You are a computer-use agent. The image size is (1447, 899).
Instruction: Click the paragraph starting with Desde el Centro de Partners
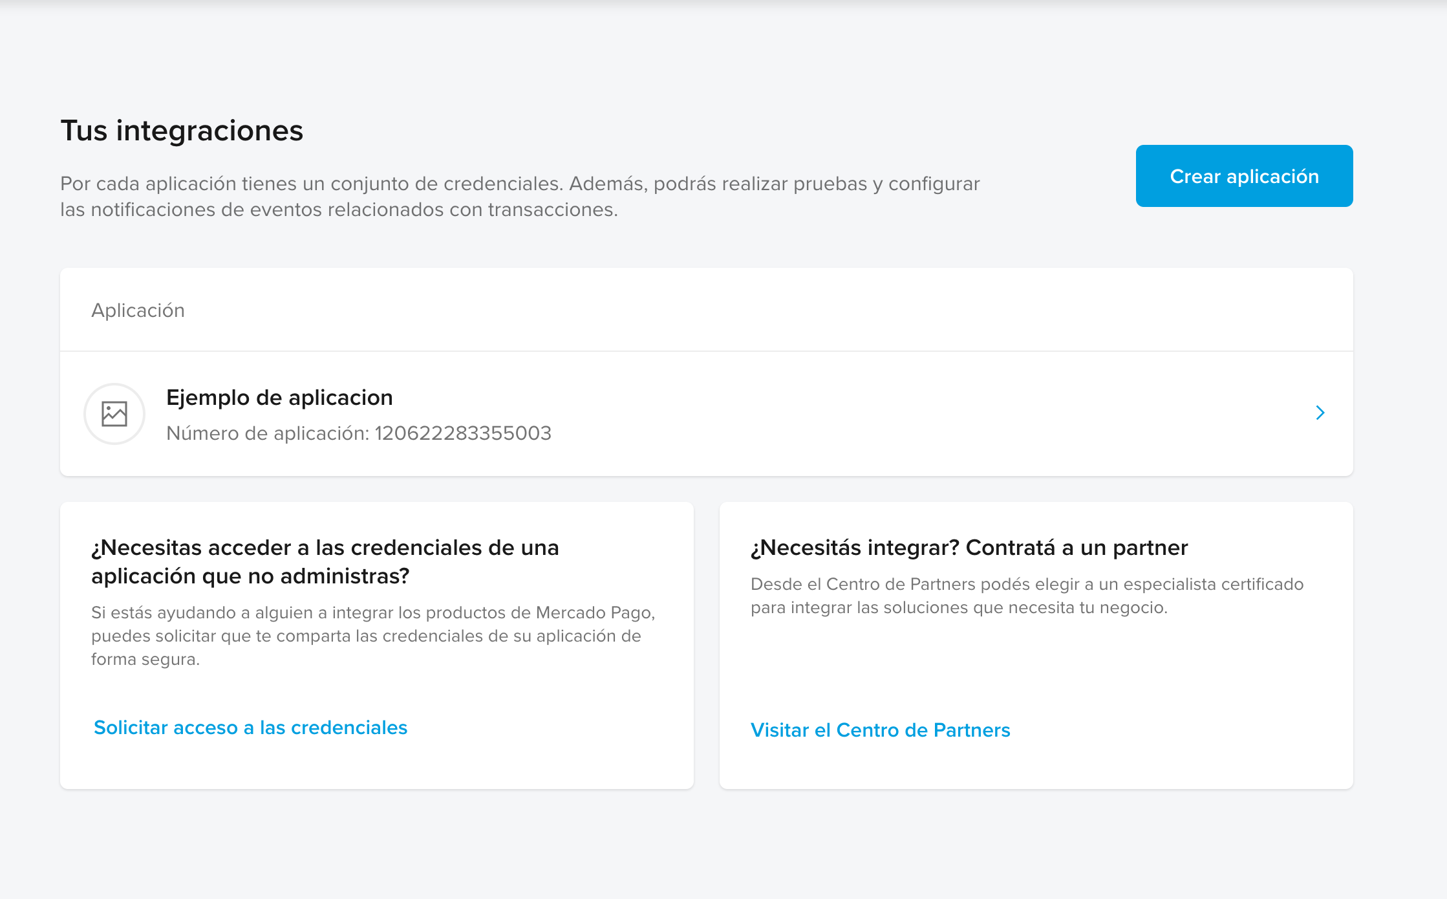(1027, 596)
